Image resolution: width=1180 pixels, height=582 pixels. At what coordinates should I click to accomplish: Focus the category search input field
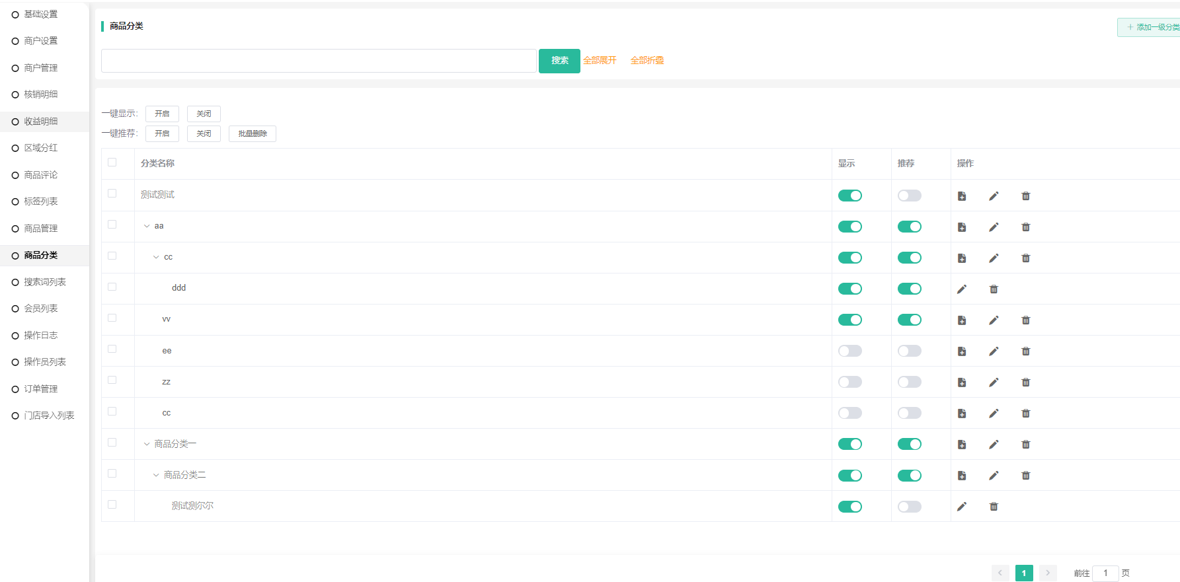coord(319,61)
